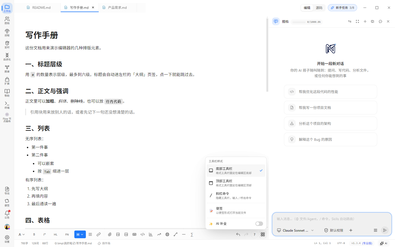Image resolution: width=395 pixels, height=247 pixels.
Task: Open the 定时 timer panel
Action: tap(7, 45)
